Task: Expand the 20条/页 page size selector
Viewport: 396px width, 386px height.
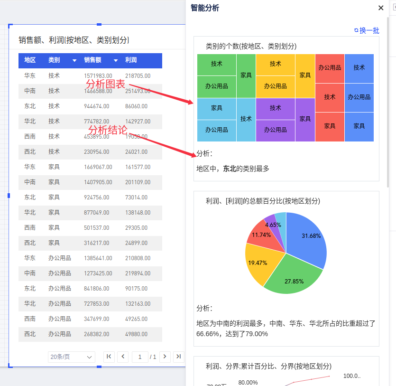Action: [72, 357]
